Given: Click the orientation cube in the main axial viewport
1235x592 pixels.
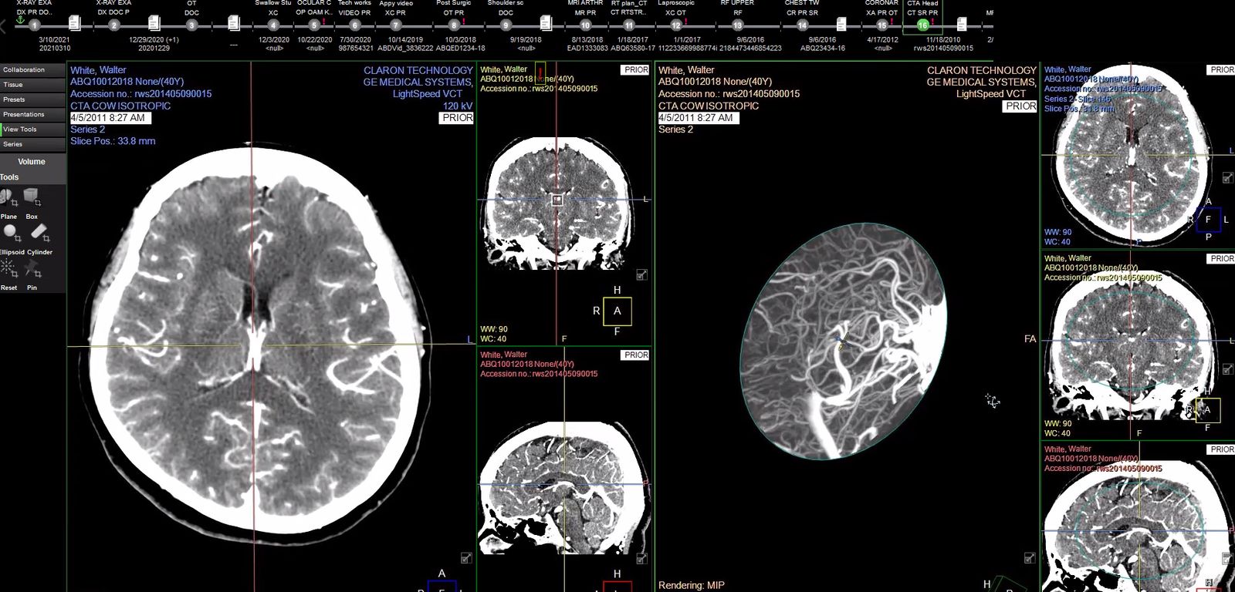Looking at the screenshot, I should point(442,586).
